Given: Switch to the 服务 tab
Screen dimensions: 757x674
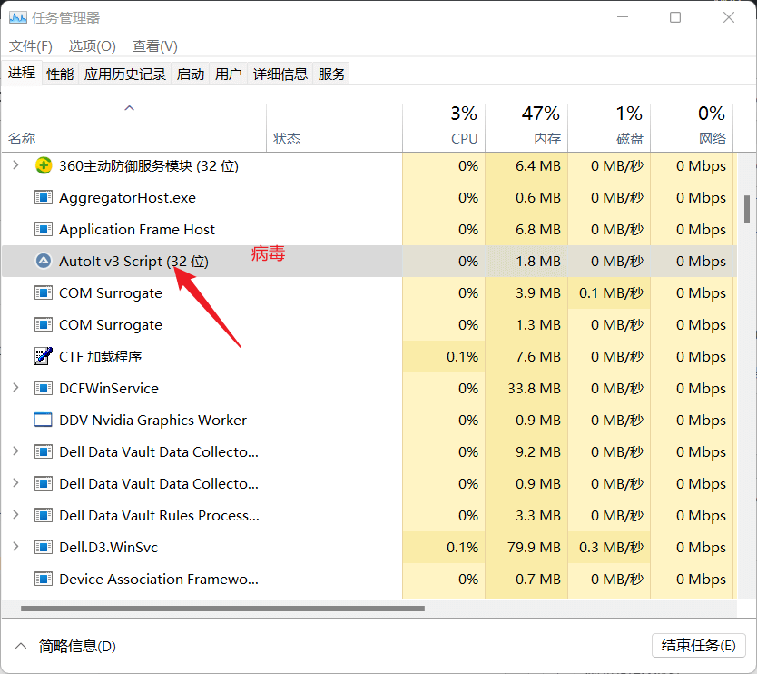Looking at the screenshot, I should pyautogui.click(x=331, y=74).
